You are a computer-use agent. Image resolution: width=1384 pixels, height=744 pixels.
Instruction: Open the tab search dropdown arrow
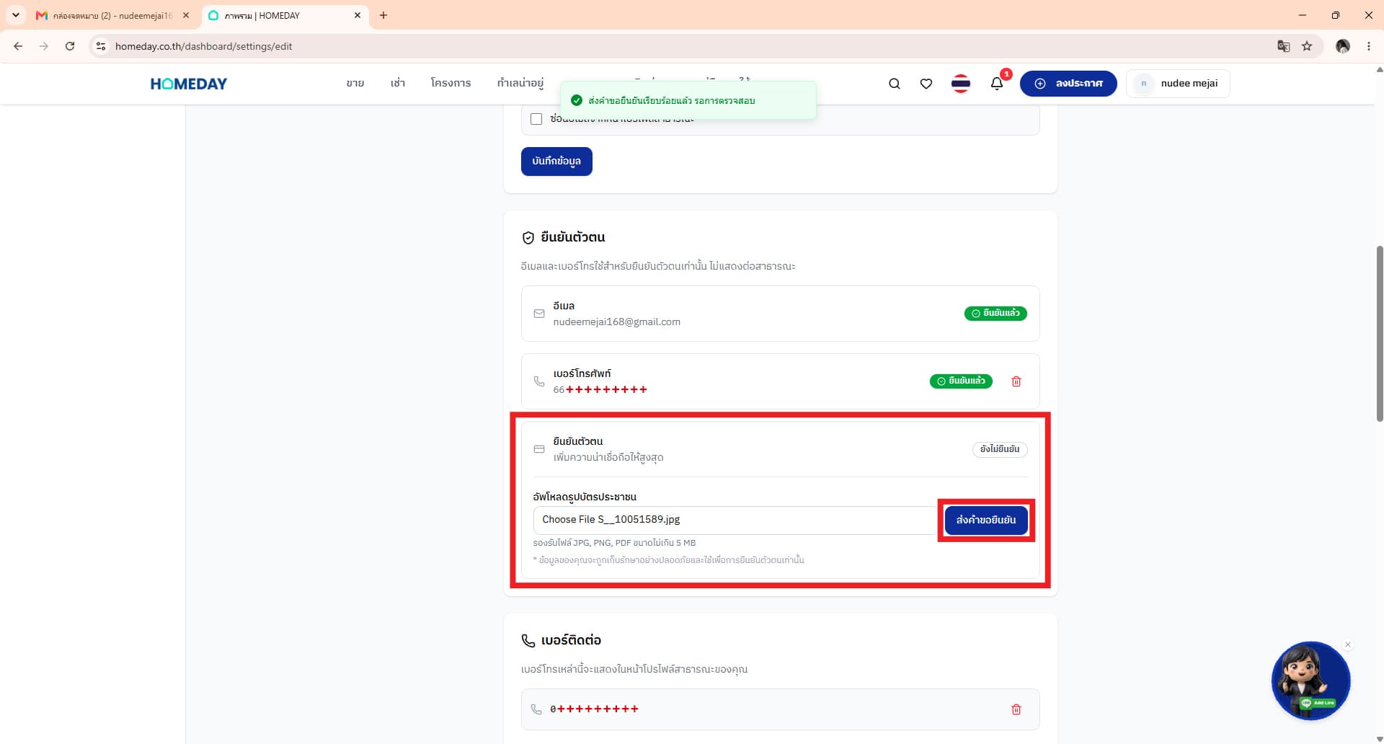coord(15,15)
